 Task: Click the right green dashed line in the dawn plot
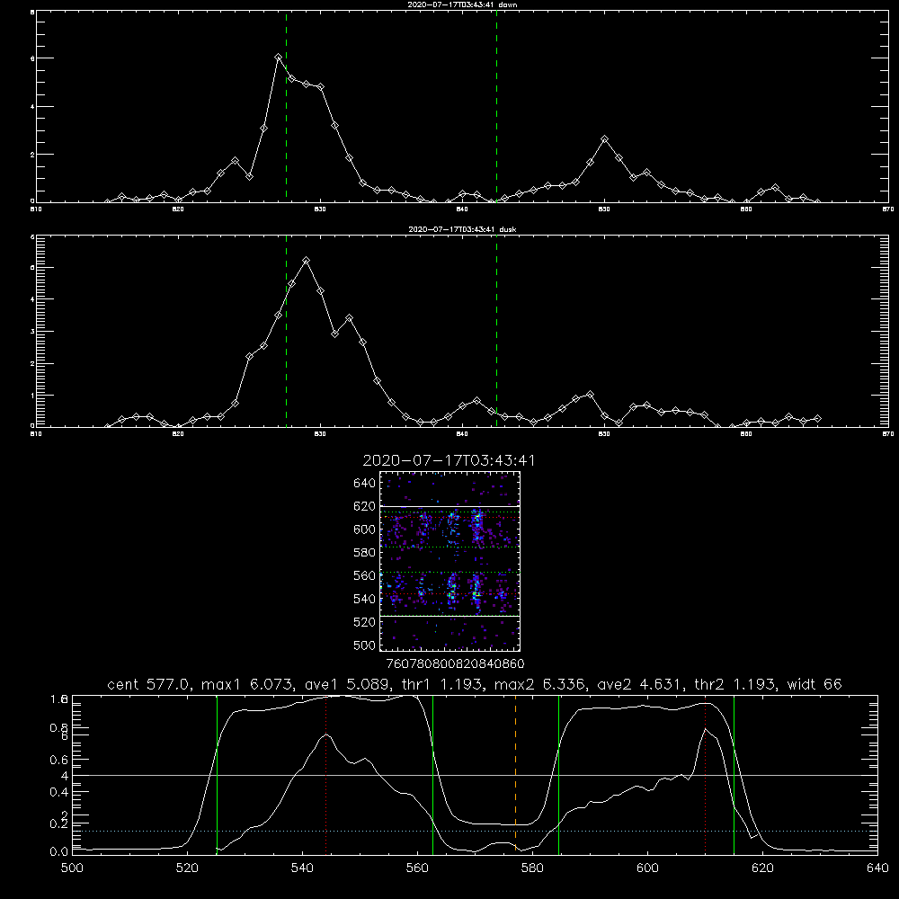[x=496, y=106]
